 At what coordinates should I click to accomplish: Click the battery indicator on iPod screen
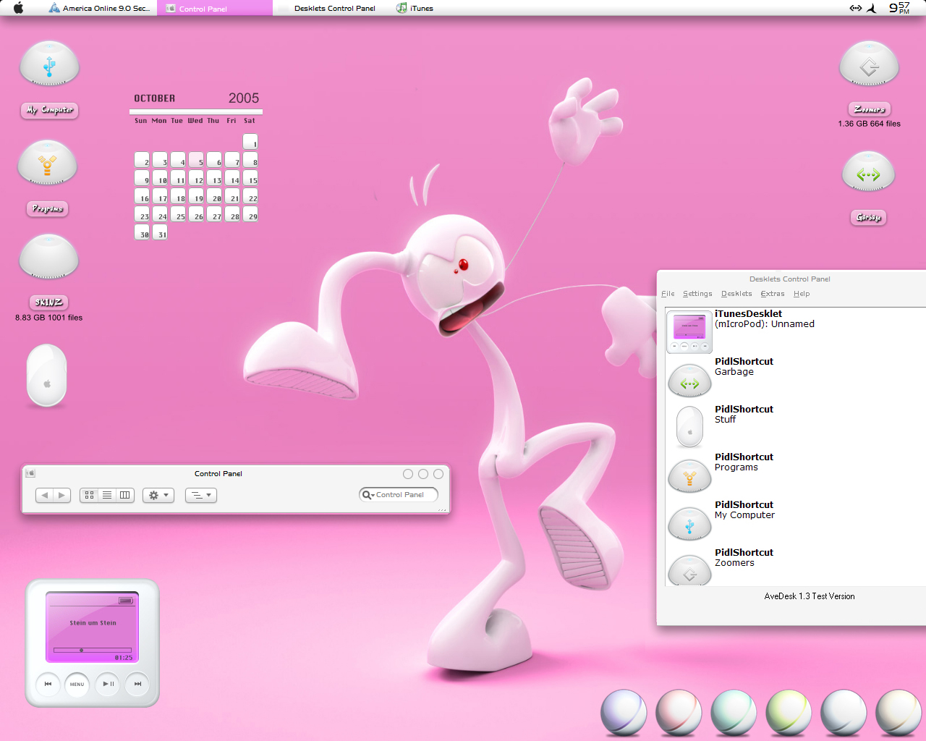[x=126, y=601]
